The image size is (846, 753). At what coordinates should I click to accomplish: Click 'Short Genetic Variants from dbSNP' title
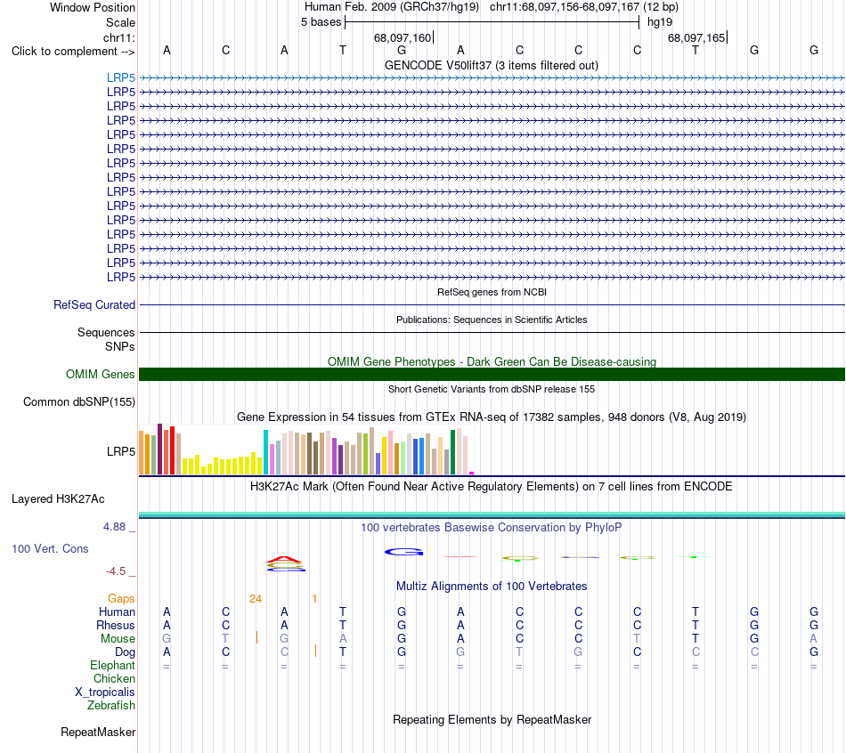[x=492, y=389]
